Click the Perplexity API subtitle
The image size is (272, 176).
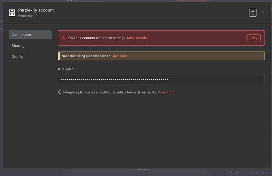[x=28, y=16]
